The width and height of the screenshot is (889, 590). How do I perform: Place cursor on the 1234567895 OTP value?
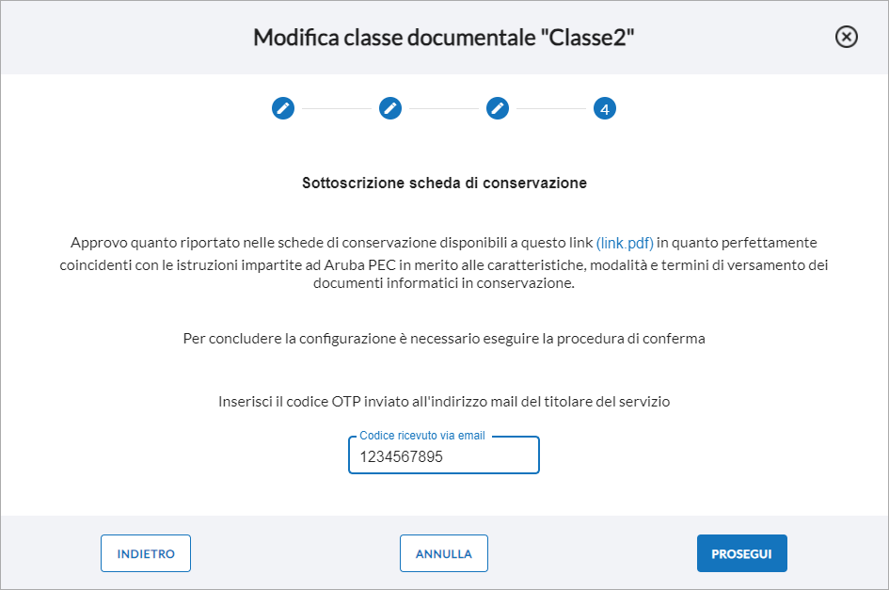point(402,456)
